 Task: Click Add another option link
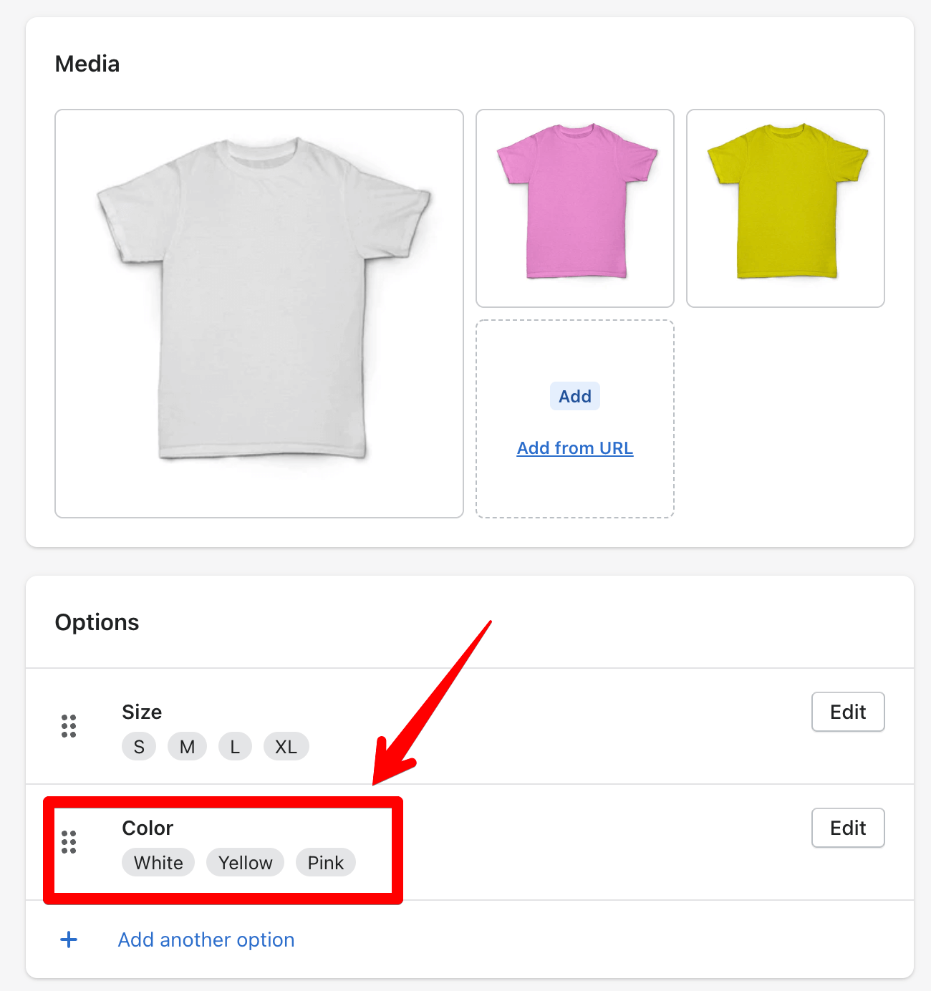click(x=206, y=939)
